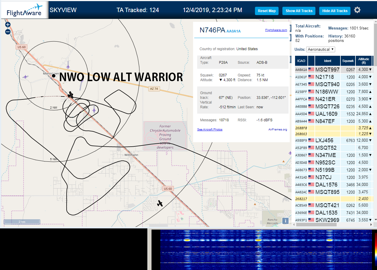This screenshot has width=377, height=270.
Task: Click the Morristown marker dot on the map
Action: (54, 76)
